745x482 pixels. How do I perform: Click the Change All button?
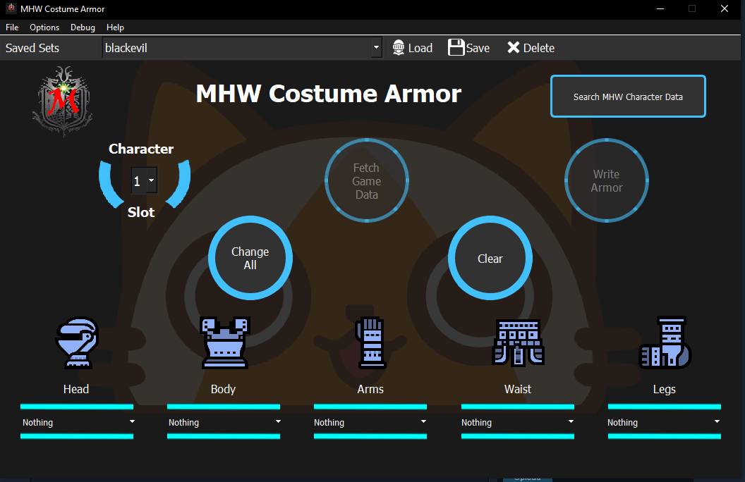[250, 258]
